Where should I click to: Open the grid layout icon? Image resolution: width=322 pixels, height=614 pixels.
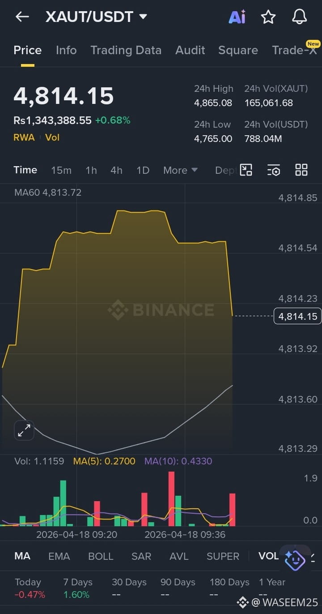point(301,170)
